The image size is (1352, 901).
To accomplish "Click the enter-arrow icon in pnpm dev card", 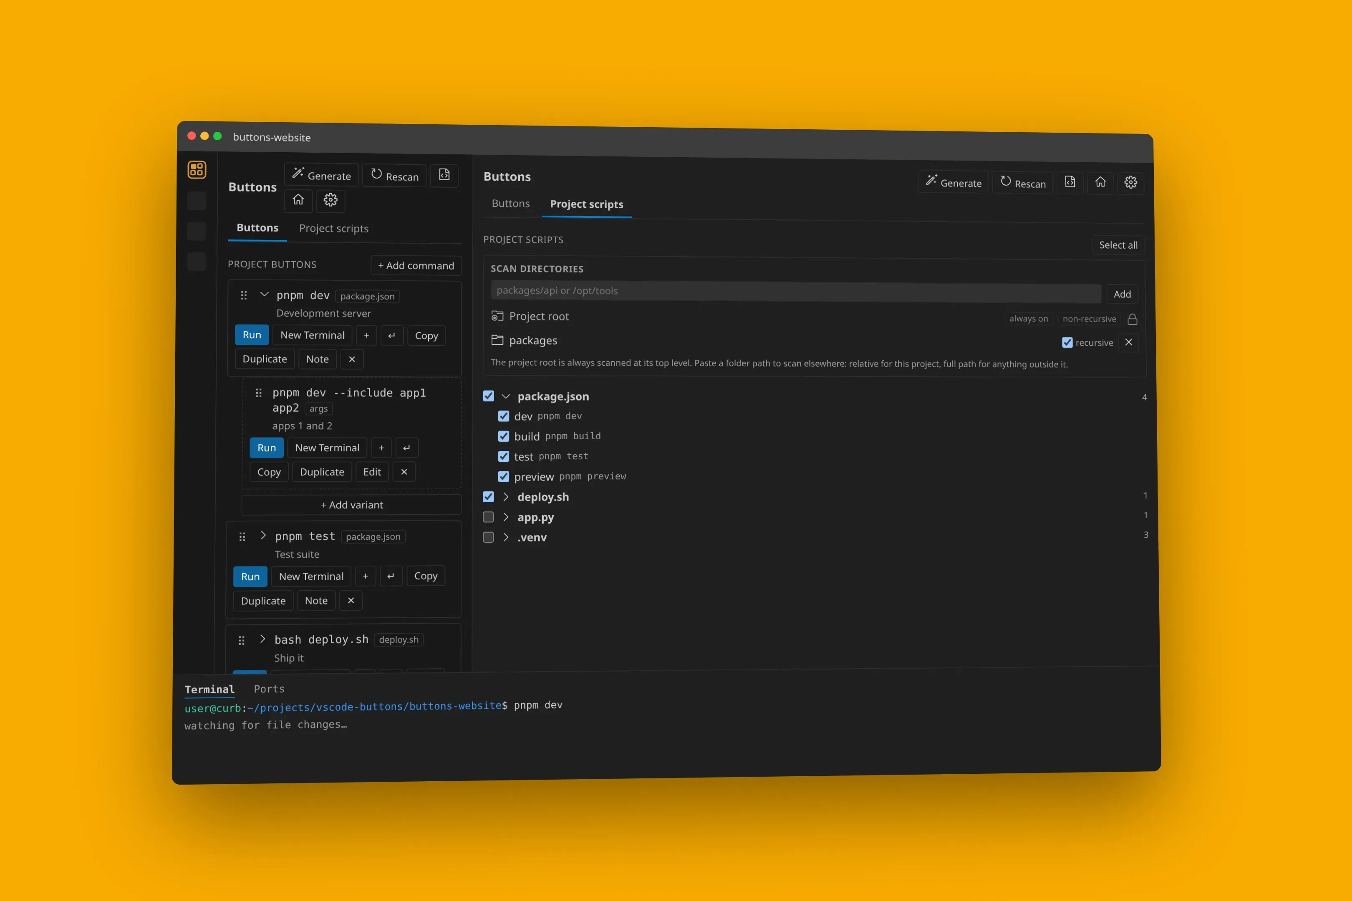I will (x=391, y=335).
